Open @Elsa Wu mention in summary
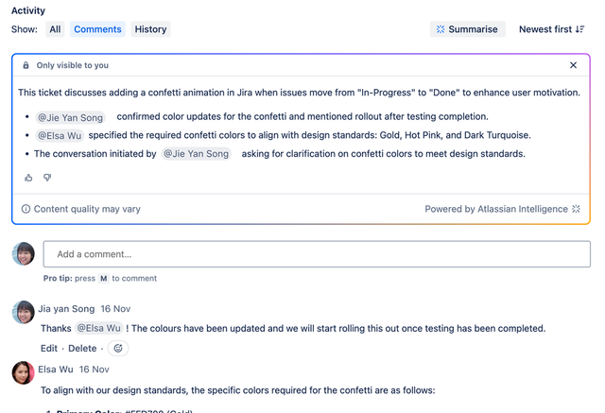The width and height of the screenshot is (605, 413). click(60, 136)
